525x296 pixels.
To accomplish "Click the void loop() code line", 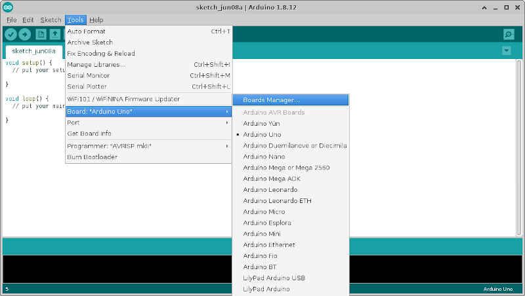I will 27,98.
